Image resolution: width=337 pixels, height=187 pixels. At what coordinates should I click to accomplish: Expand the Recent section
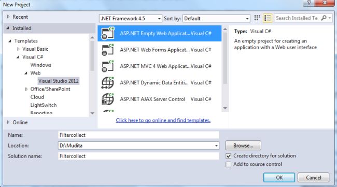pos(8,17)
